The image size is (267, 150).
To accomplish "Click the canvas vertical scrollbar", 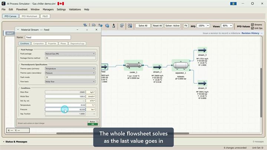I will tap(261, 93).
